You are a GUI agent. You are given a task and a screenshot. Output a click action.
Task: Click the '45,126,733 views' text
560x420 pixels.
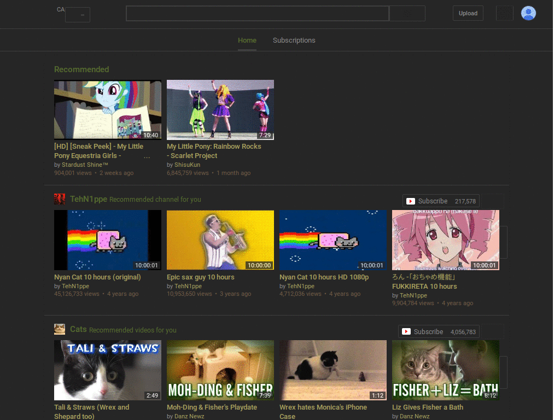(77, 294)
